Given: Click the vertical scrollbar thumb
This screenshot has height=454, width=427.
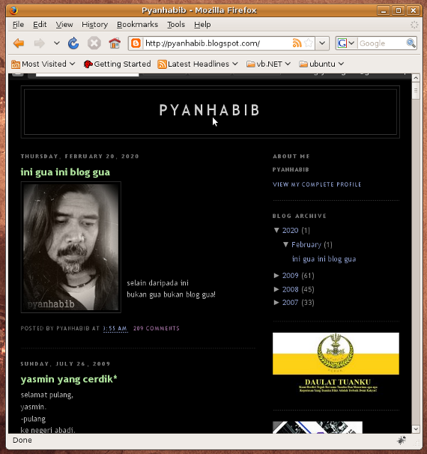Looking at the screenshot, I should 416,91.
